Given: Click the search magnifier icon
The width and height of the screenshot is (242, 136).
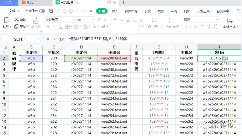Looking at the screenshot, I should pos(238,11).
